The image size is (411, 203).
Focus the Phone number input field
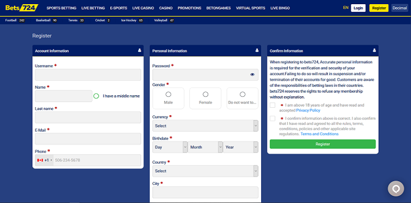click(x=97, y=160)
